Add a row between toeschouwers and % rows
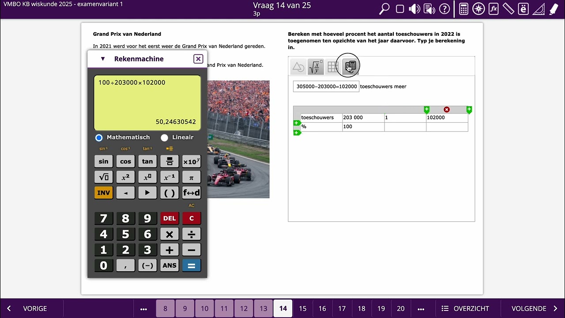Image resolution: width=565 pixels, height=318 pixels. click(297, 123)
